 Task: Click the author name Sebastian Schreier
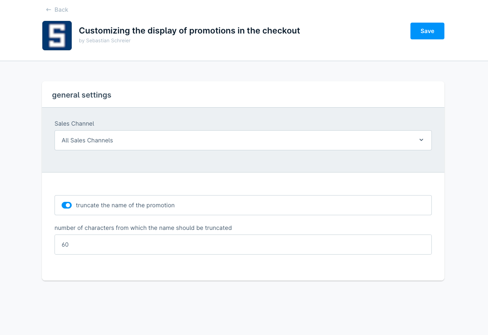coord(108,41)
